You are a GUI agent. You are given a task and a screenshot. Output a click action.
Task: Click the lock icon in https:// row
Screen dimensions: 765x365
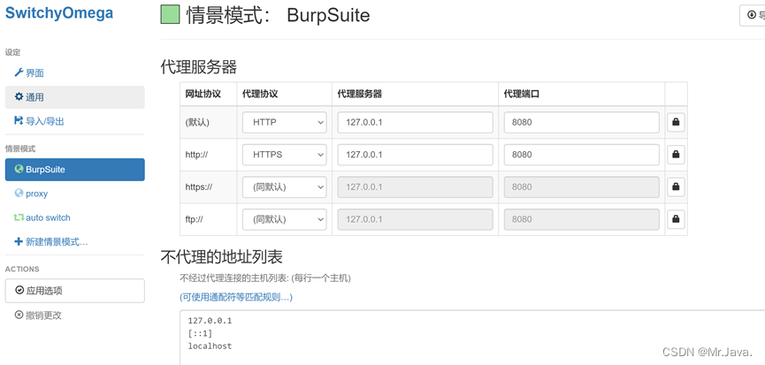(x=676, y=186)
